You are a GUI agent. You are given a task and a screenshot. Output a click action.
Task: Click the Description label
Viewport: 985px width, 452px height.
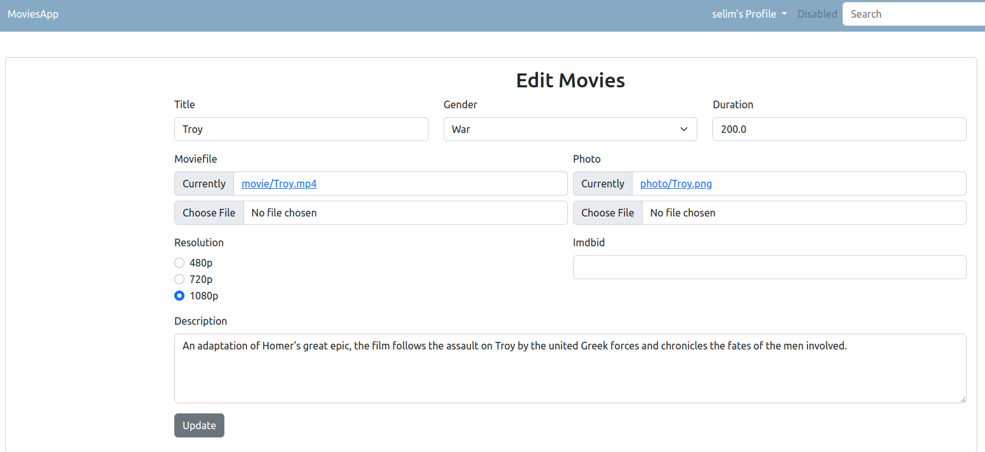point(200,321)
